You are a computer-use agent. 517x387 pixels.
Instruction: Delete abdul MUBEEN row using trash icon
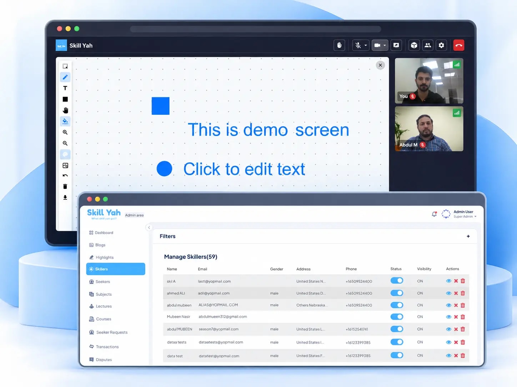click(x=463, y=329)
